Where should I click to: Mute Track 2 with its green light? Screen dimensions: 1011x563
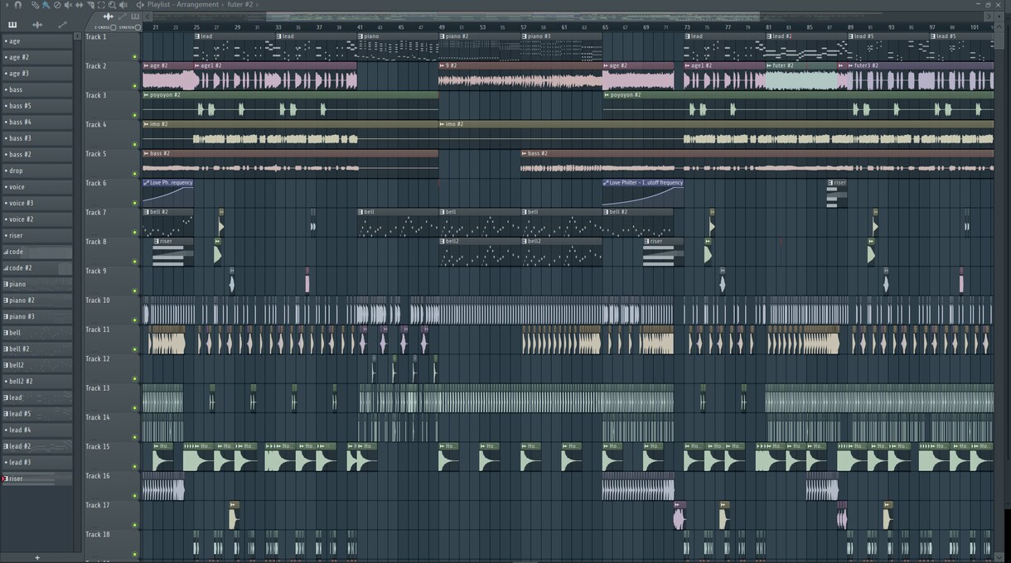134,85
